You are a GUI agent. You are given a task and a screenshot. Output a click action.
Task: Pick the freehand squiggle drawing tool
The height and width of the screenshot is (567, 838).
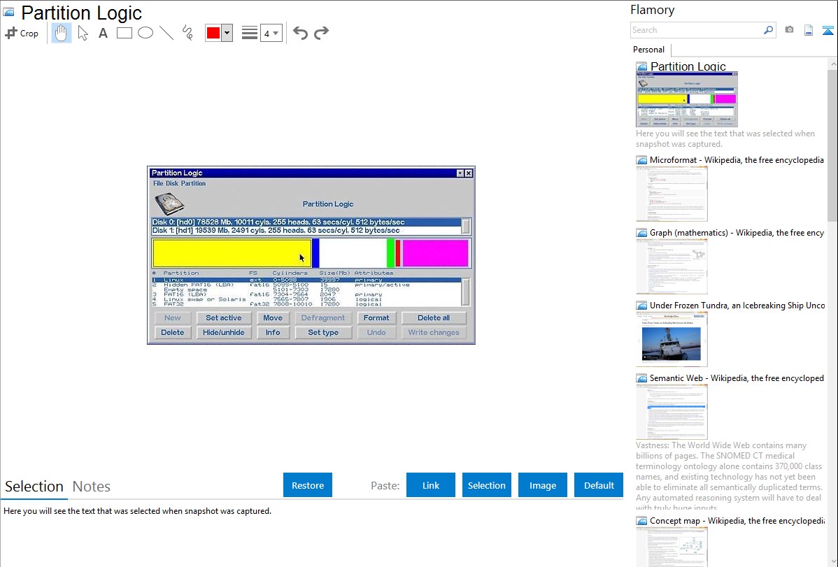(187, 33)
